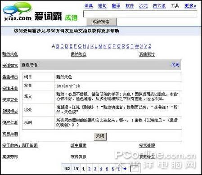Open the idiom link 蔼然仁者
The image size is (202, 175).
coord(10,122)
